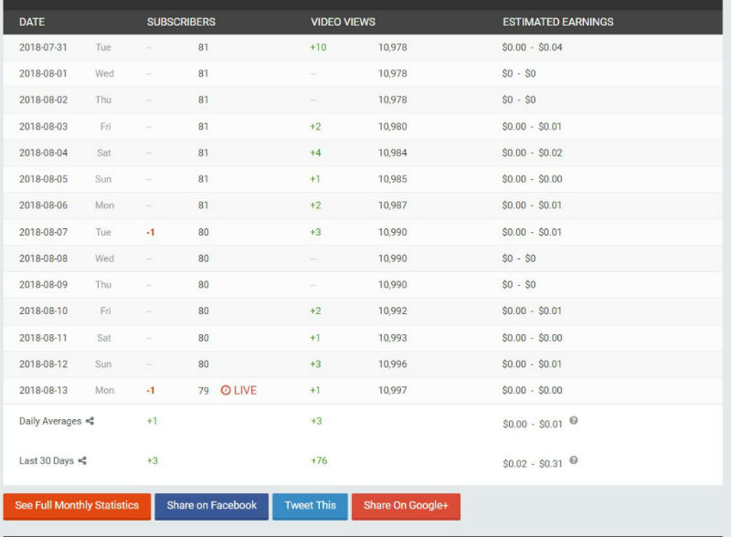
Task: Open help icon beside 30-day earnings
Action: pyautogui.click(x=574, y=460)
